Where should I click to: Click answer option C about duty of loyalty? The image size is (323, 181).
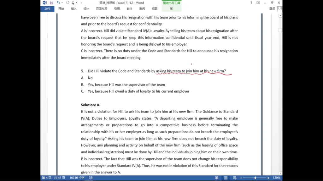pos(135,91)
